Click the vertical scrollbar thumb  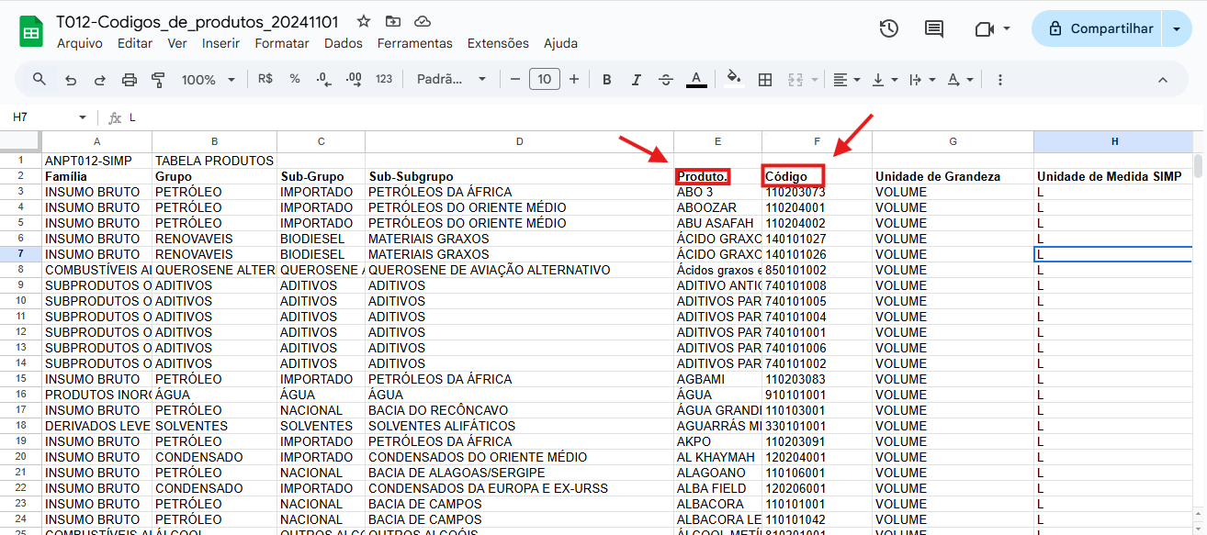(x=1199, y=165)
